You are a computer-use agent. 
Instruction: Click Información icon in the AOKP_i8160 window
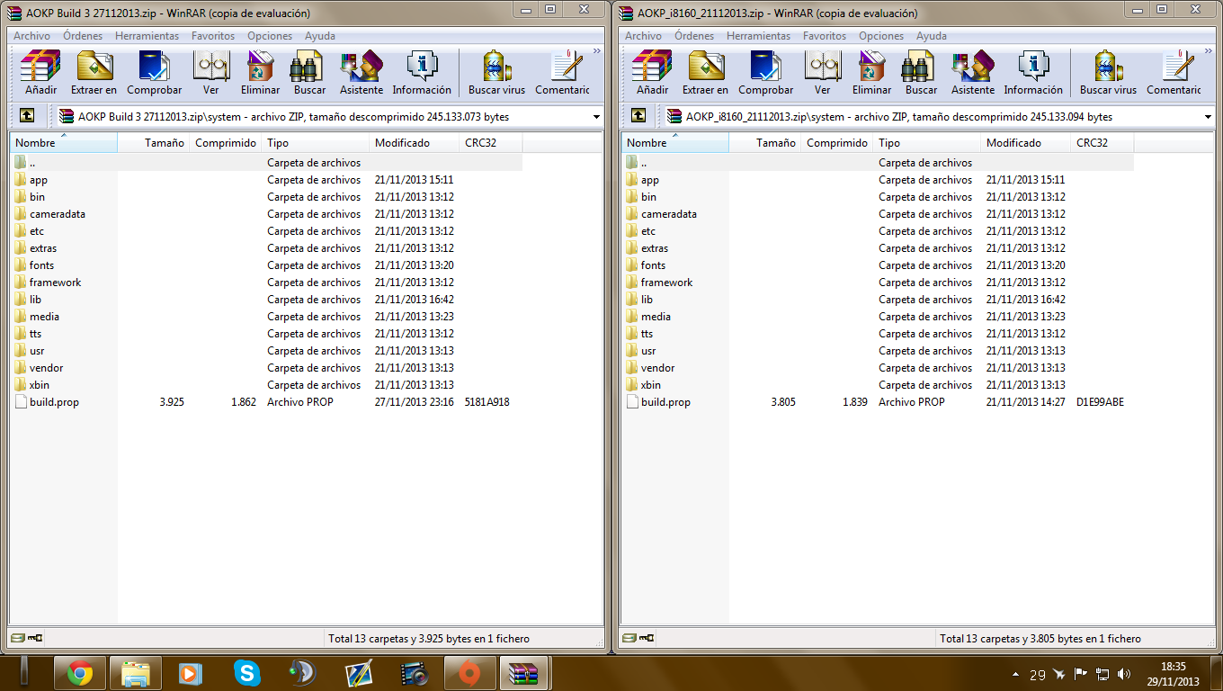[x=1033, y=73]
